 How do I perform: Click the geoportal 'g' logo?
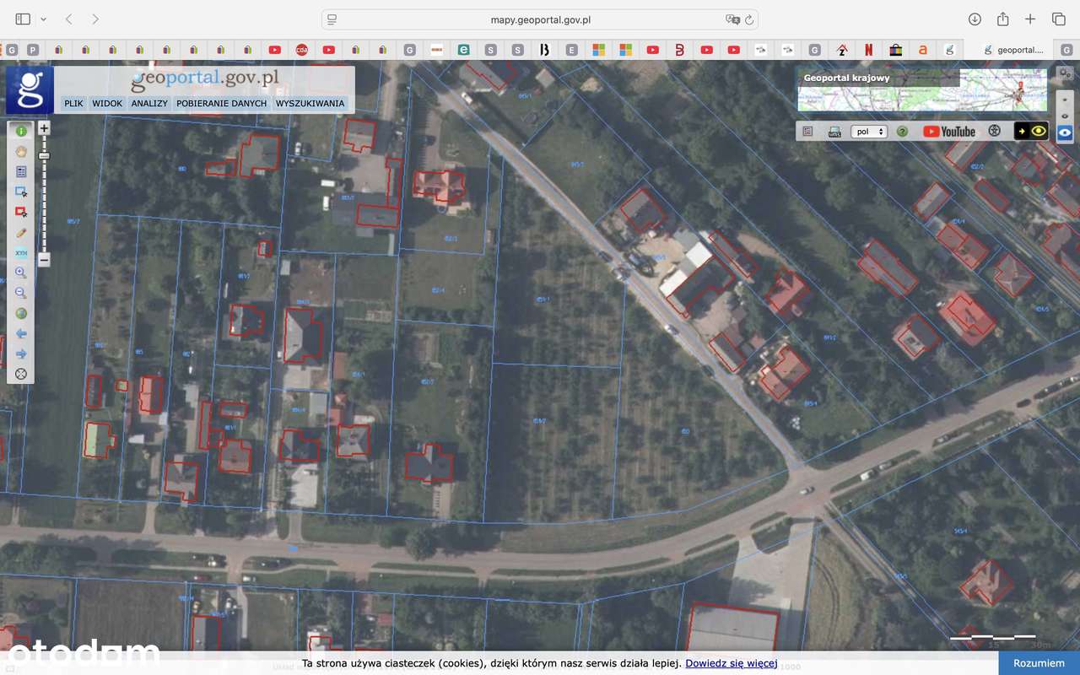(30, 89)
